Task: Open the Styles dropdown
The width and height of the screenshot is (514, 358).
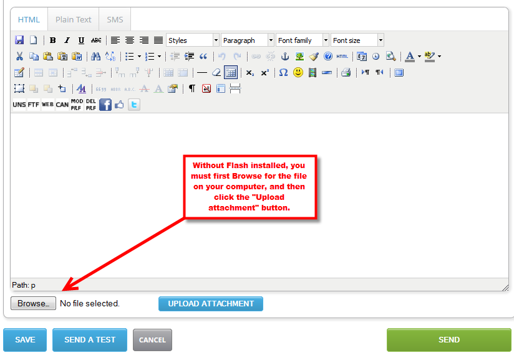Action: [x=192, y=40]
